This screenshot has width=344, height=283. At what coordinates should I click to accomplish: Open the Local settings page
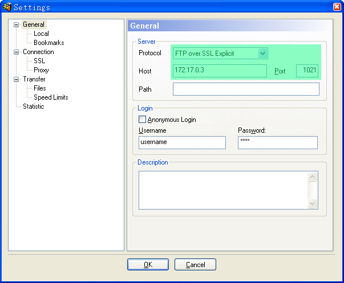(41, 34)
